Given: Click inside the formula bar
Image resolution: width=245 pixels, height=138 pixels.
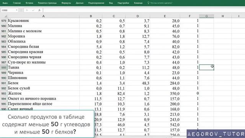Looking at the screenshot, I should point(144,10).
